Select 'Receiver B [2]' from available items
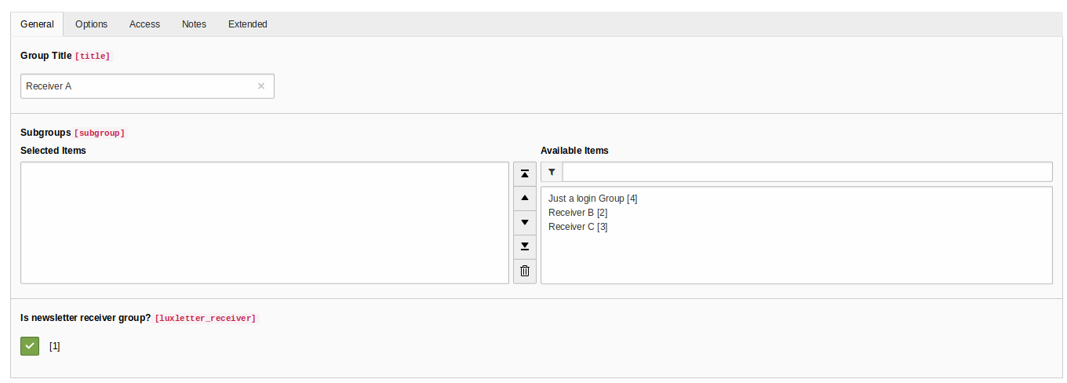This screenshot has width=1067, height=383. [578, 213]
